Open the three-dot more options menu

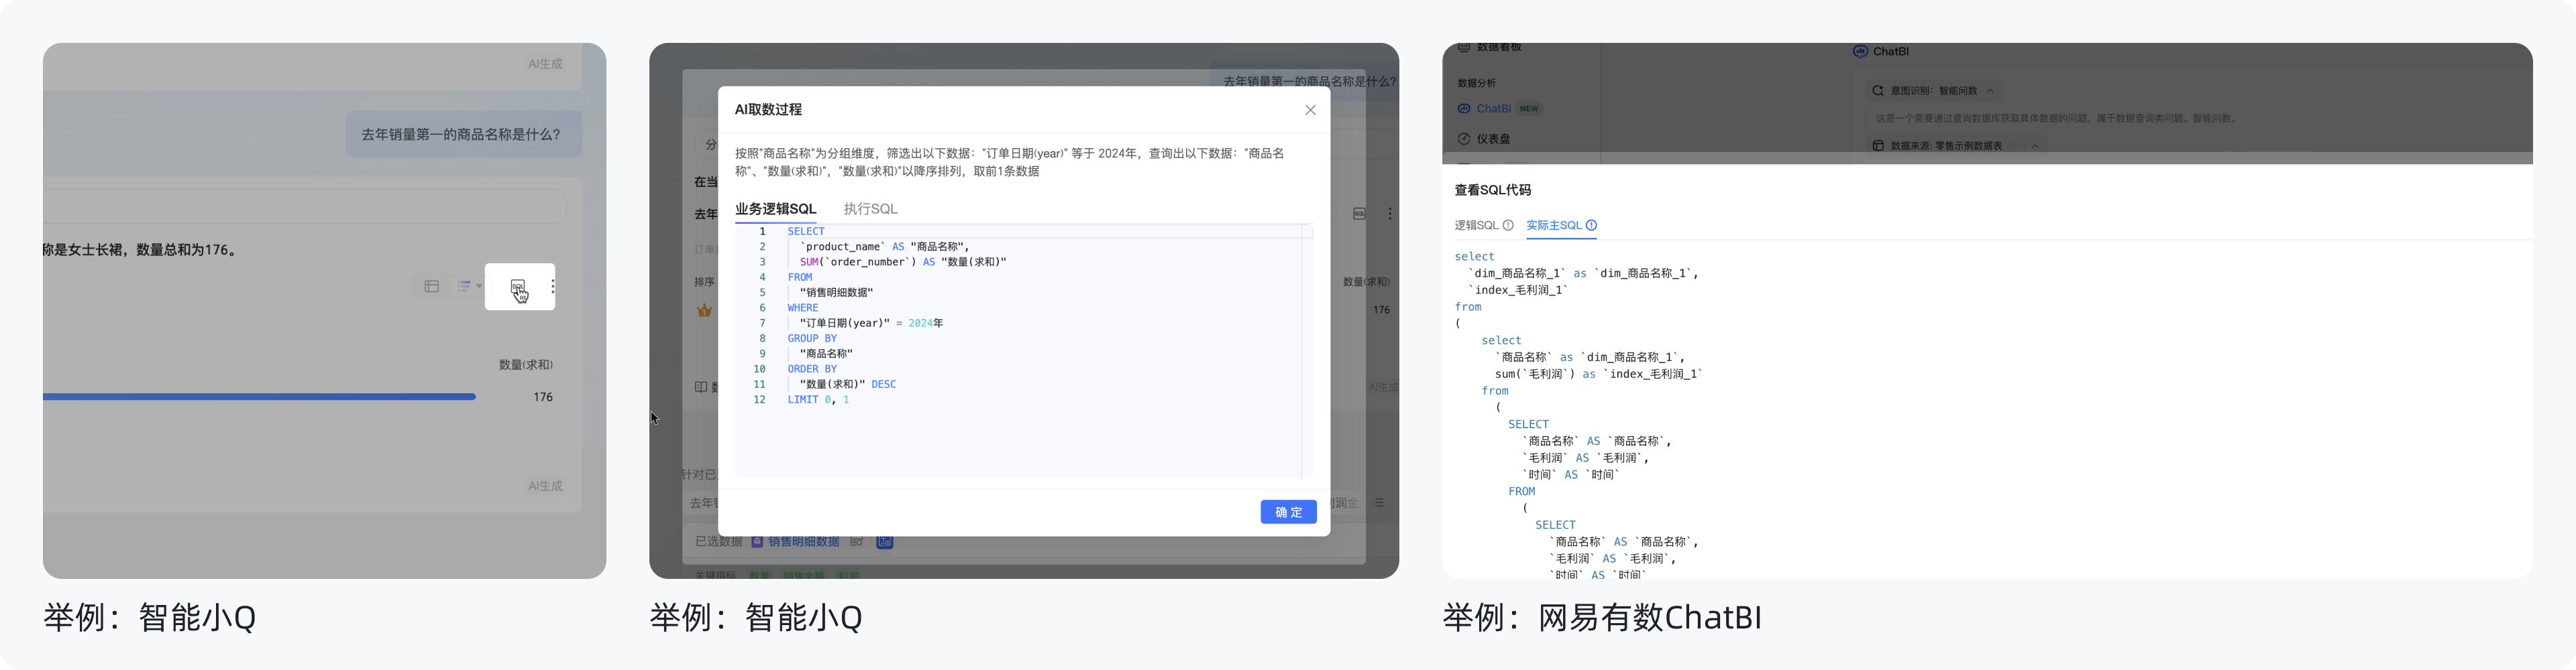coord(553,287)
